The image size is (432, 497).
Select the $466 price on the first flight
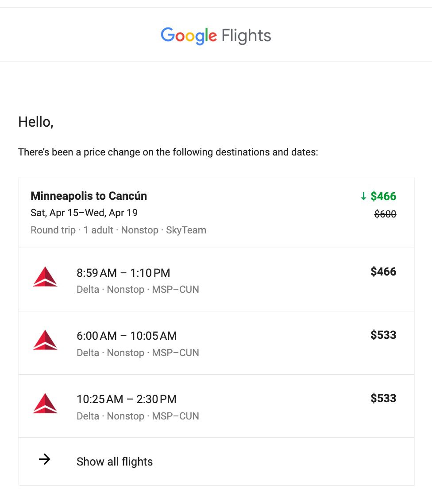tap(383, 272)
